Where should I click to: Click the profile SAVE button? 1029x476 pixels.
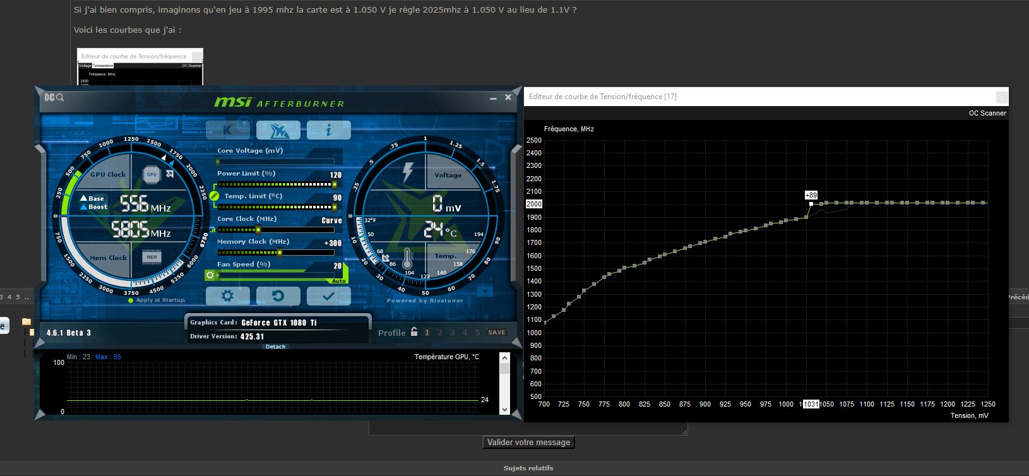pos(497,333)
